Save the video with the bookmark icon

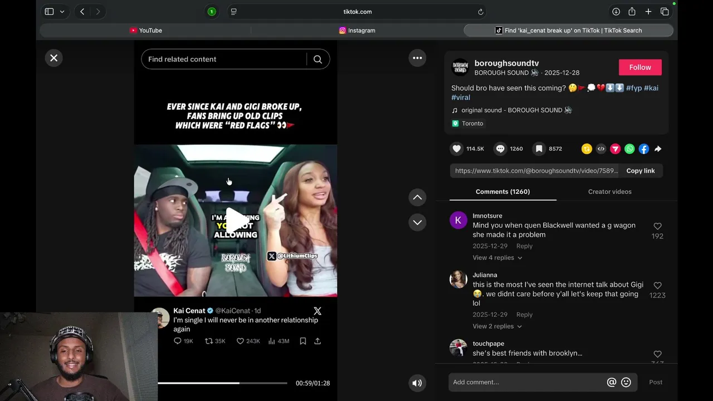[539, 149]
